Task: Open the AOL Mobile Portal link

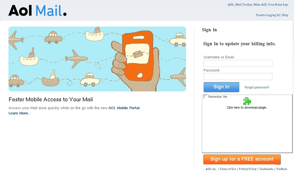Action: click(124, 108)
